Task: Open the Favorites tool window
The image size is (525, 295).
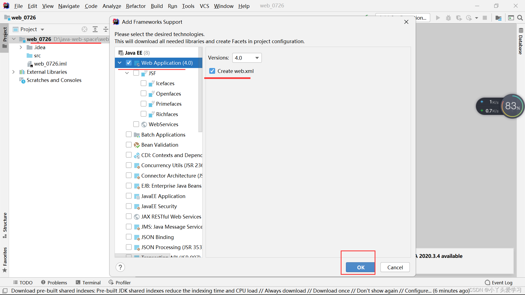Action: [5, 260]
